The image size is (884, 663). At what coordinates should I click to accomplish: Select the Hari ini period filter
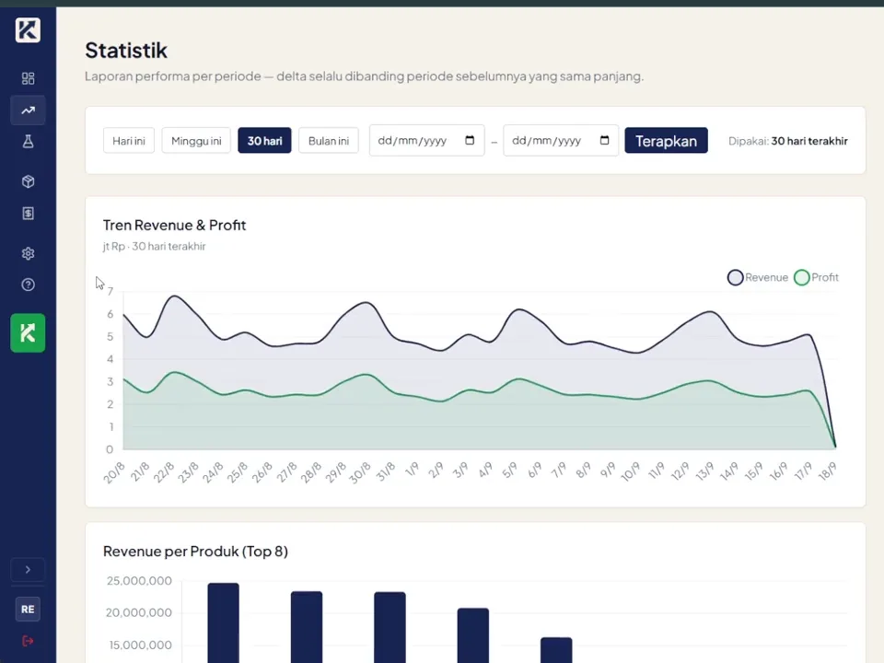click(x=129, y=140)
